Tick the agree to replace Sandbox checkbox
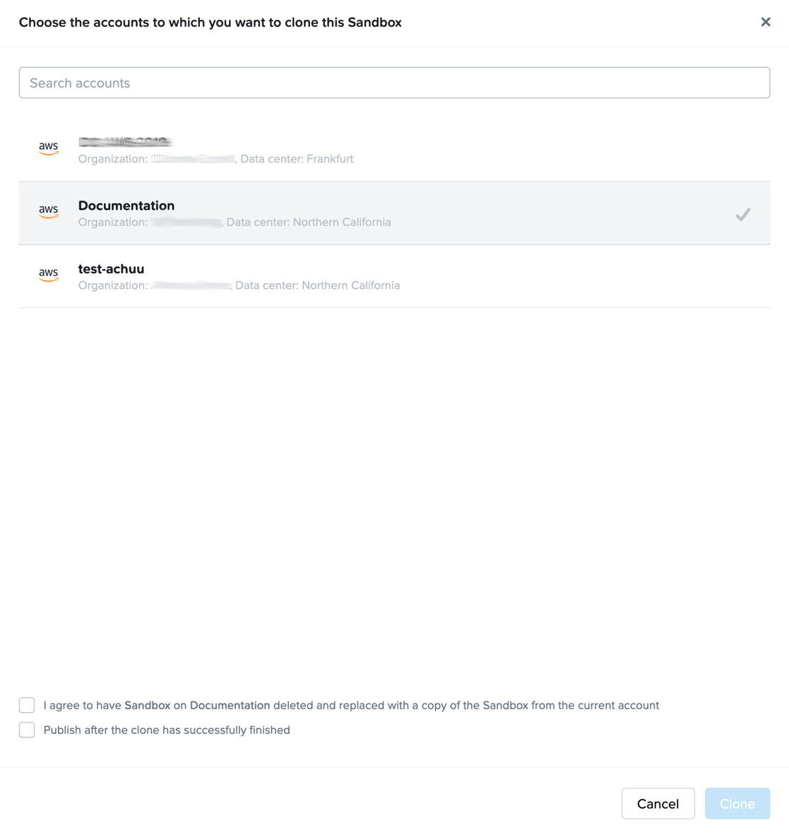Viewport: 789px width, 837px height. (x=27, y=705)
